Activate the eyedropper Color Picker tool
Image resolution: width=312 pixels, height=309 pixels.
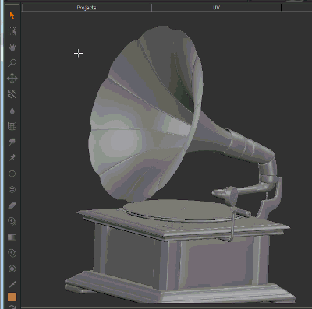(x=12, y=285)
